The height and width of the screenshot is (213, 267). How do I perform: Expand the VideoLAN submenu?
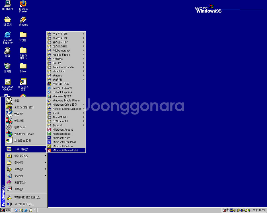(66, 71)
